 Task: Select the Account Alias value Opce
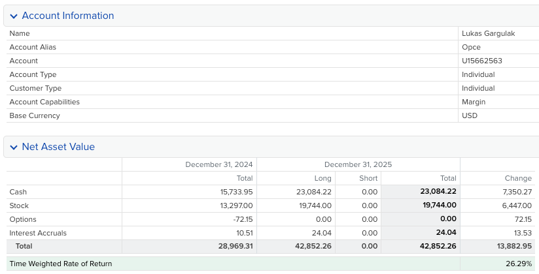click(x=471, y=47)
